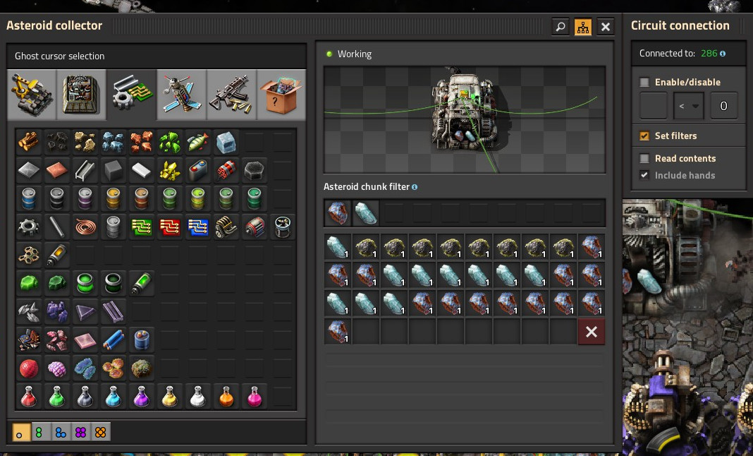Select the white space science pack

[198, 397]
